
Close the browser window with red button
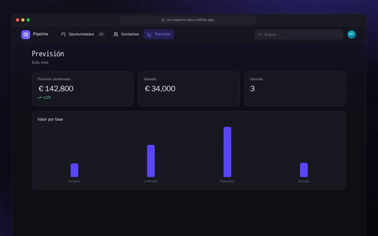17,20
